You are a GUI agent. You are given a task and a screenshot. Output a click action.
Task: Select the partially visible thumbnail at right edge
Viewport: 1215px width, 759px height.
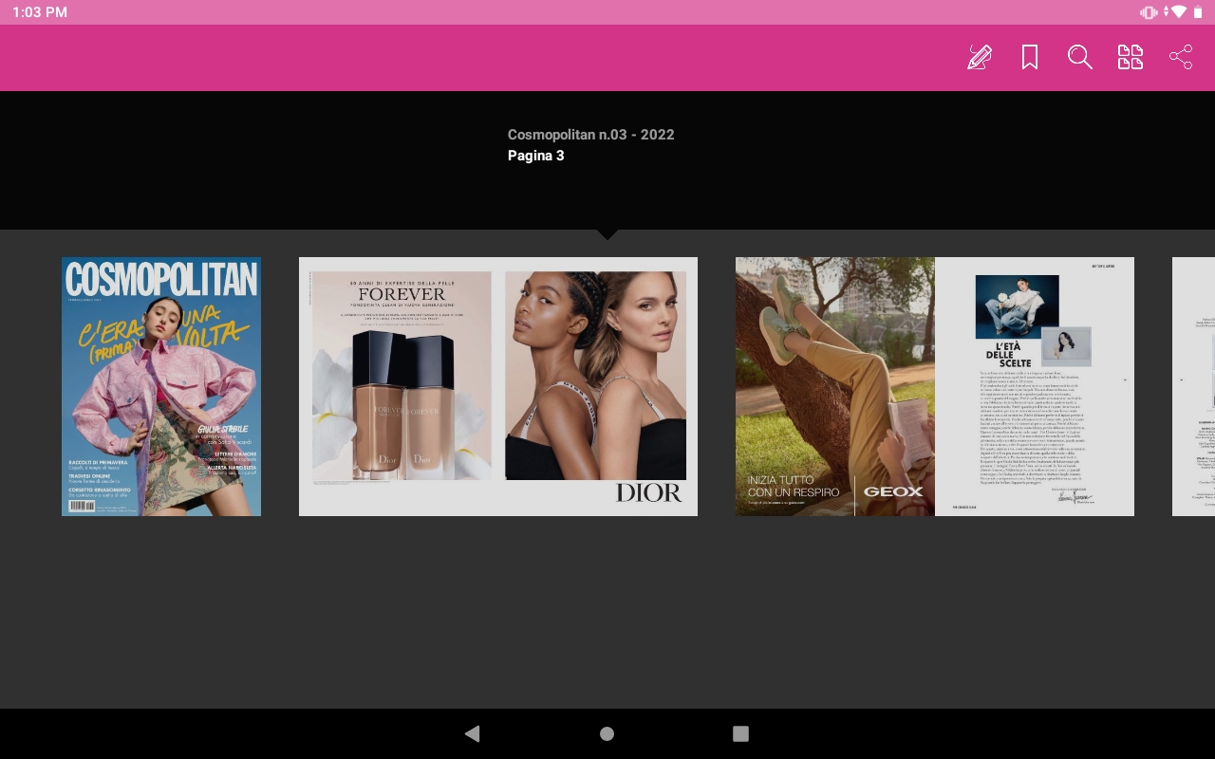pos(1194,386)
